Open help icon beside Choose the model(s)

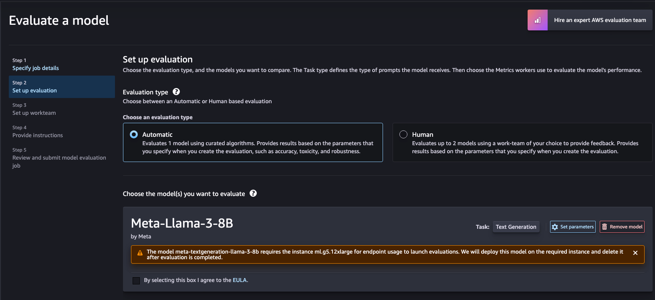pyautogui.click(x=253, y=193)
